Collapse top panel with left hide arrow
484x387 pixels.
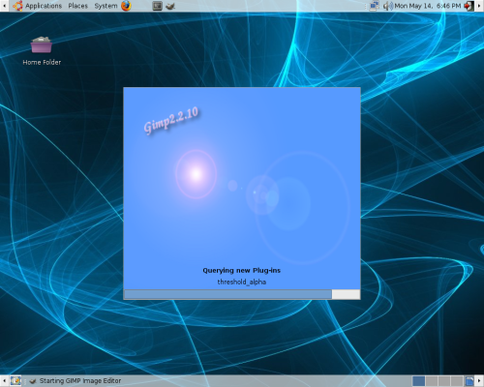[x=4, y=6]
